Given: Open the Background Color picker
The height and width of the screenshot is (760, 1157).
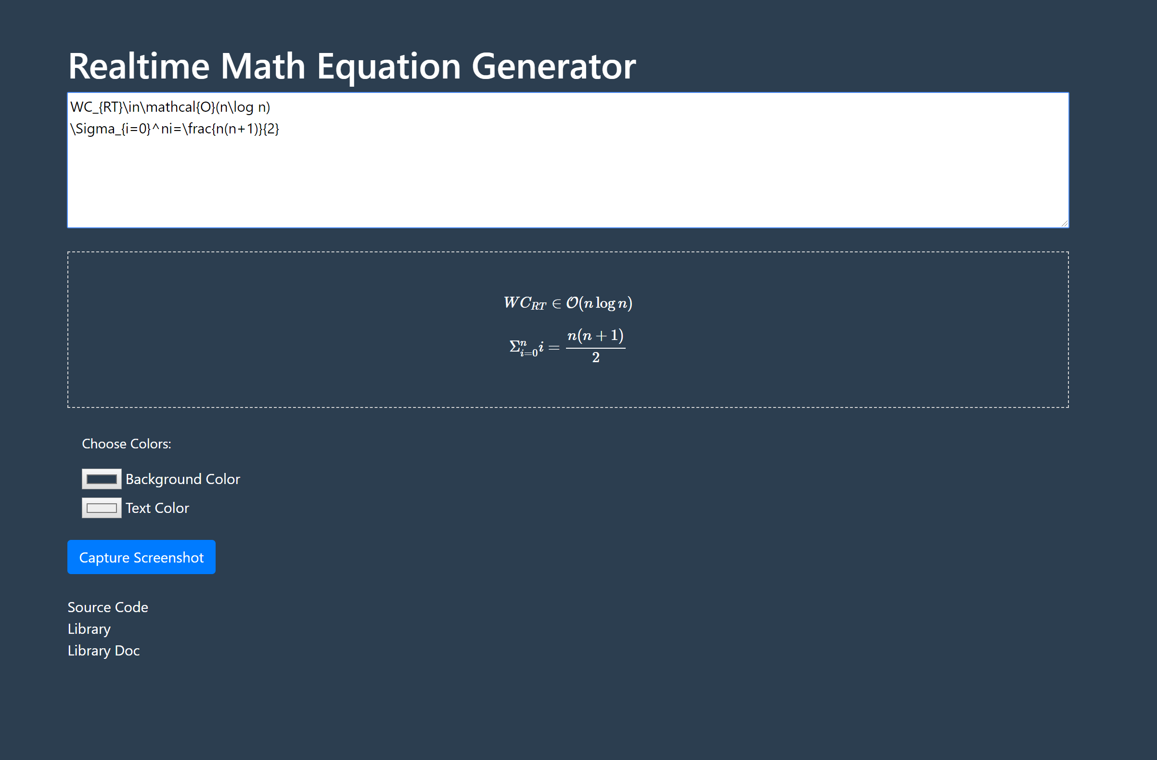Looking at the screenshot, I should coord(101,479).
